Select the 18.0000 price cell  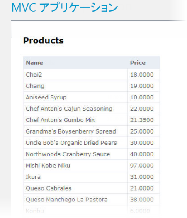click(x=143, y=74)
